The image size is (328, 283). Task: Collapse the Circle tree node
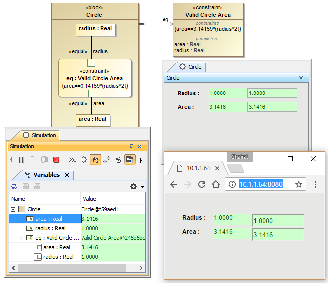pyautogui.click(x=13, y=209)
